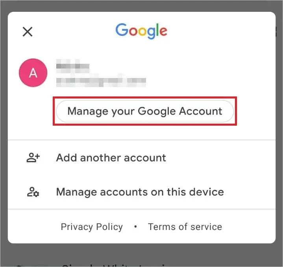Screen dimensions: 283x267
Task: Open the Privacy Policy link
Action: coord(92,227)
